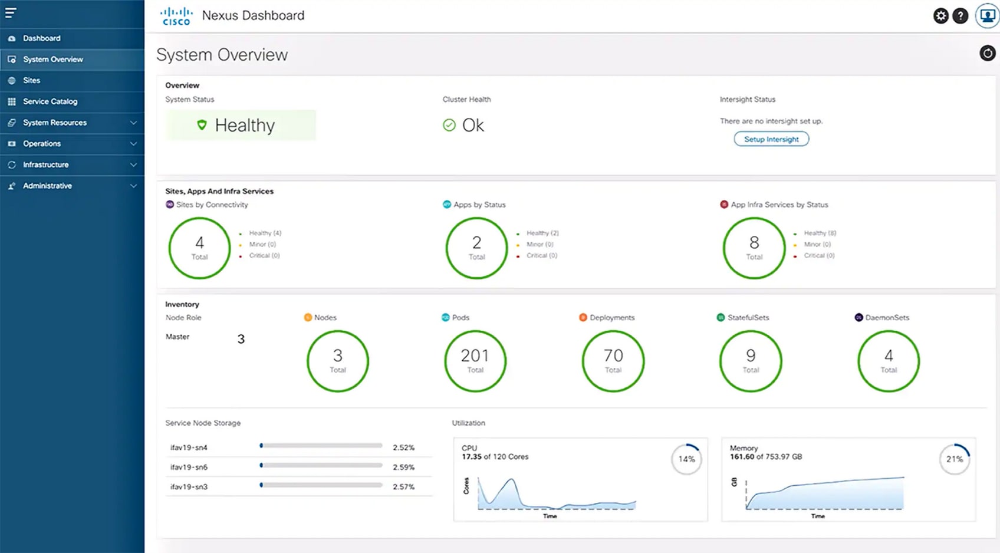Click the Infrastructure sidebar icon
This screenshot has height=553, width=1000.
point(12,165)
